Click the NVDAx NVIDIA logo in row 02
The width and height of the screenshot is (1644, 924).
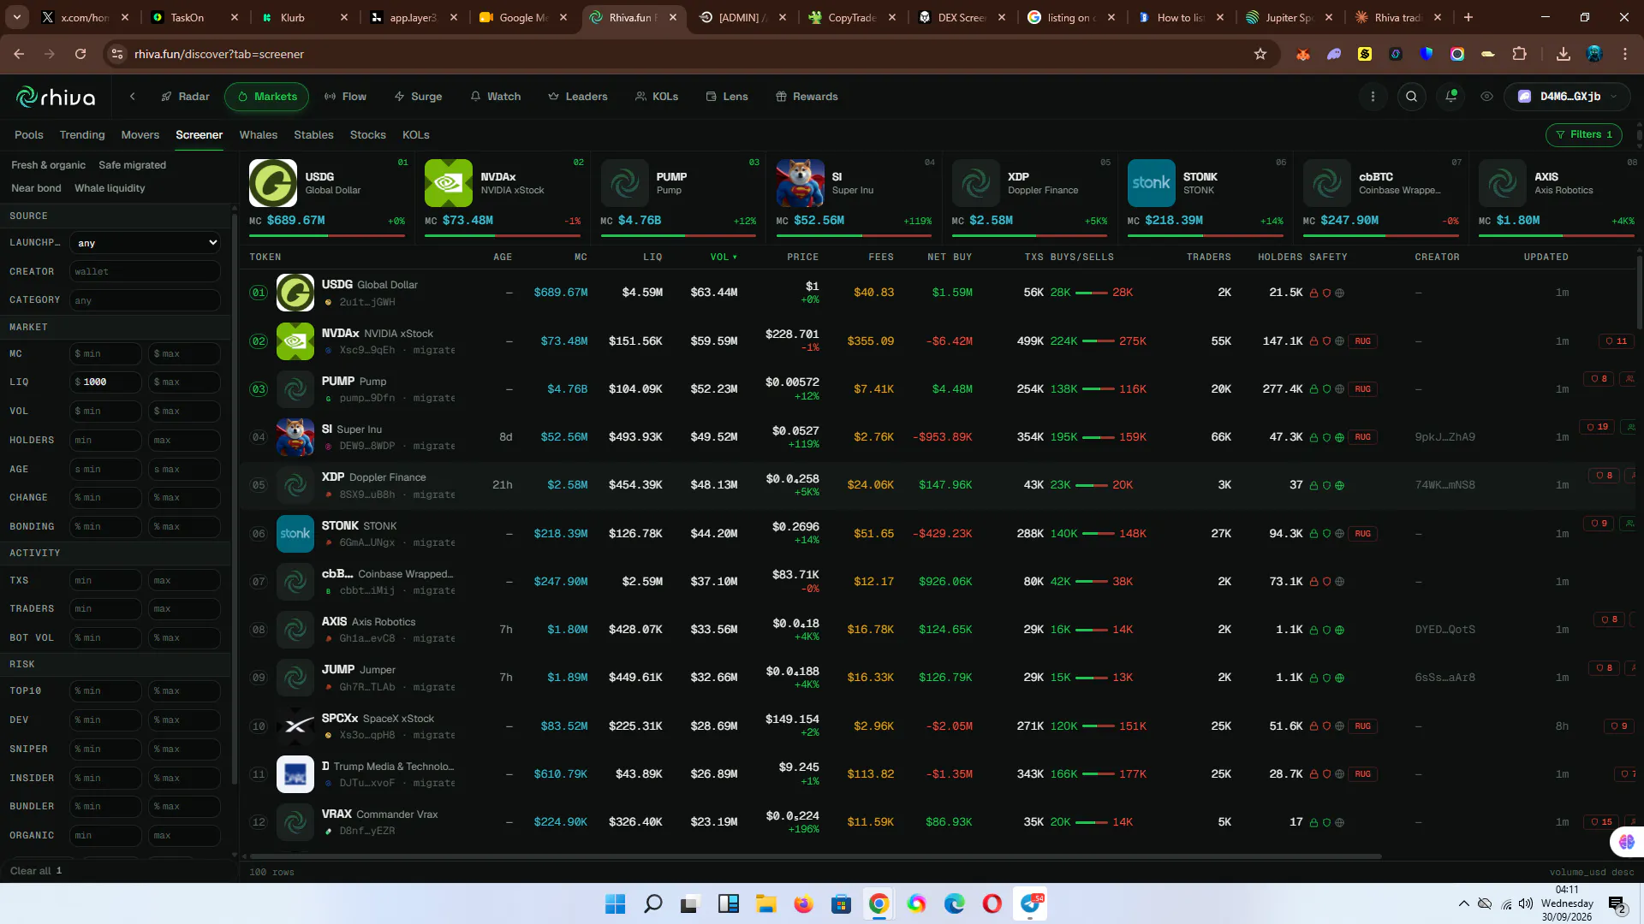click(x=295, y=341)
